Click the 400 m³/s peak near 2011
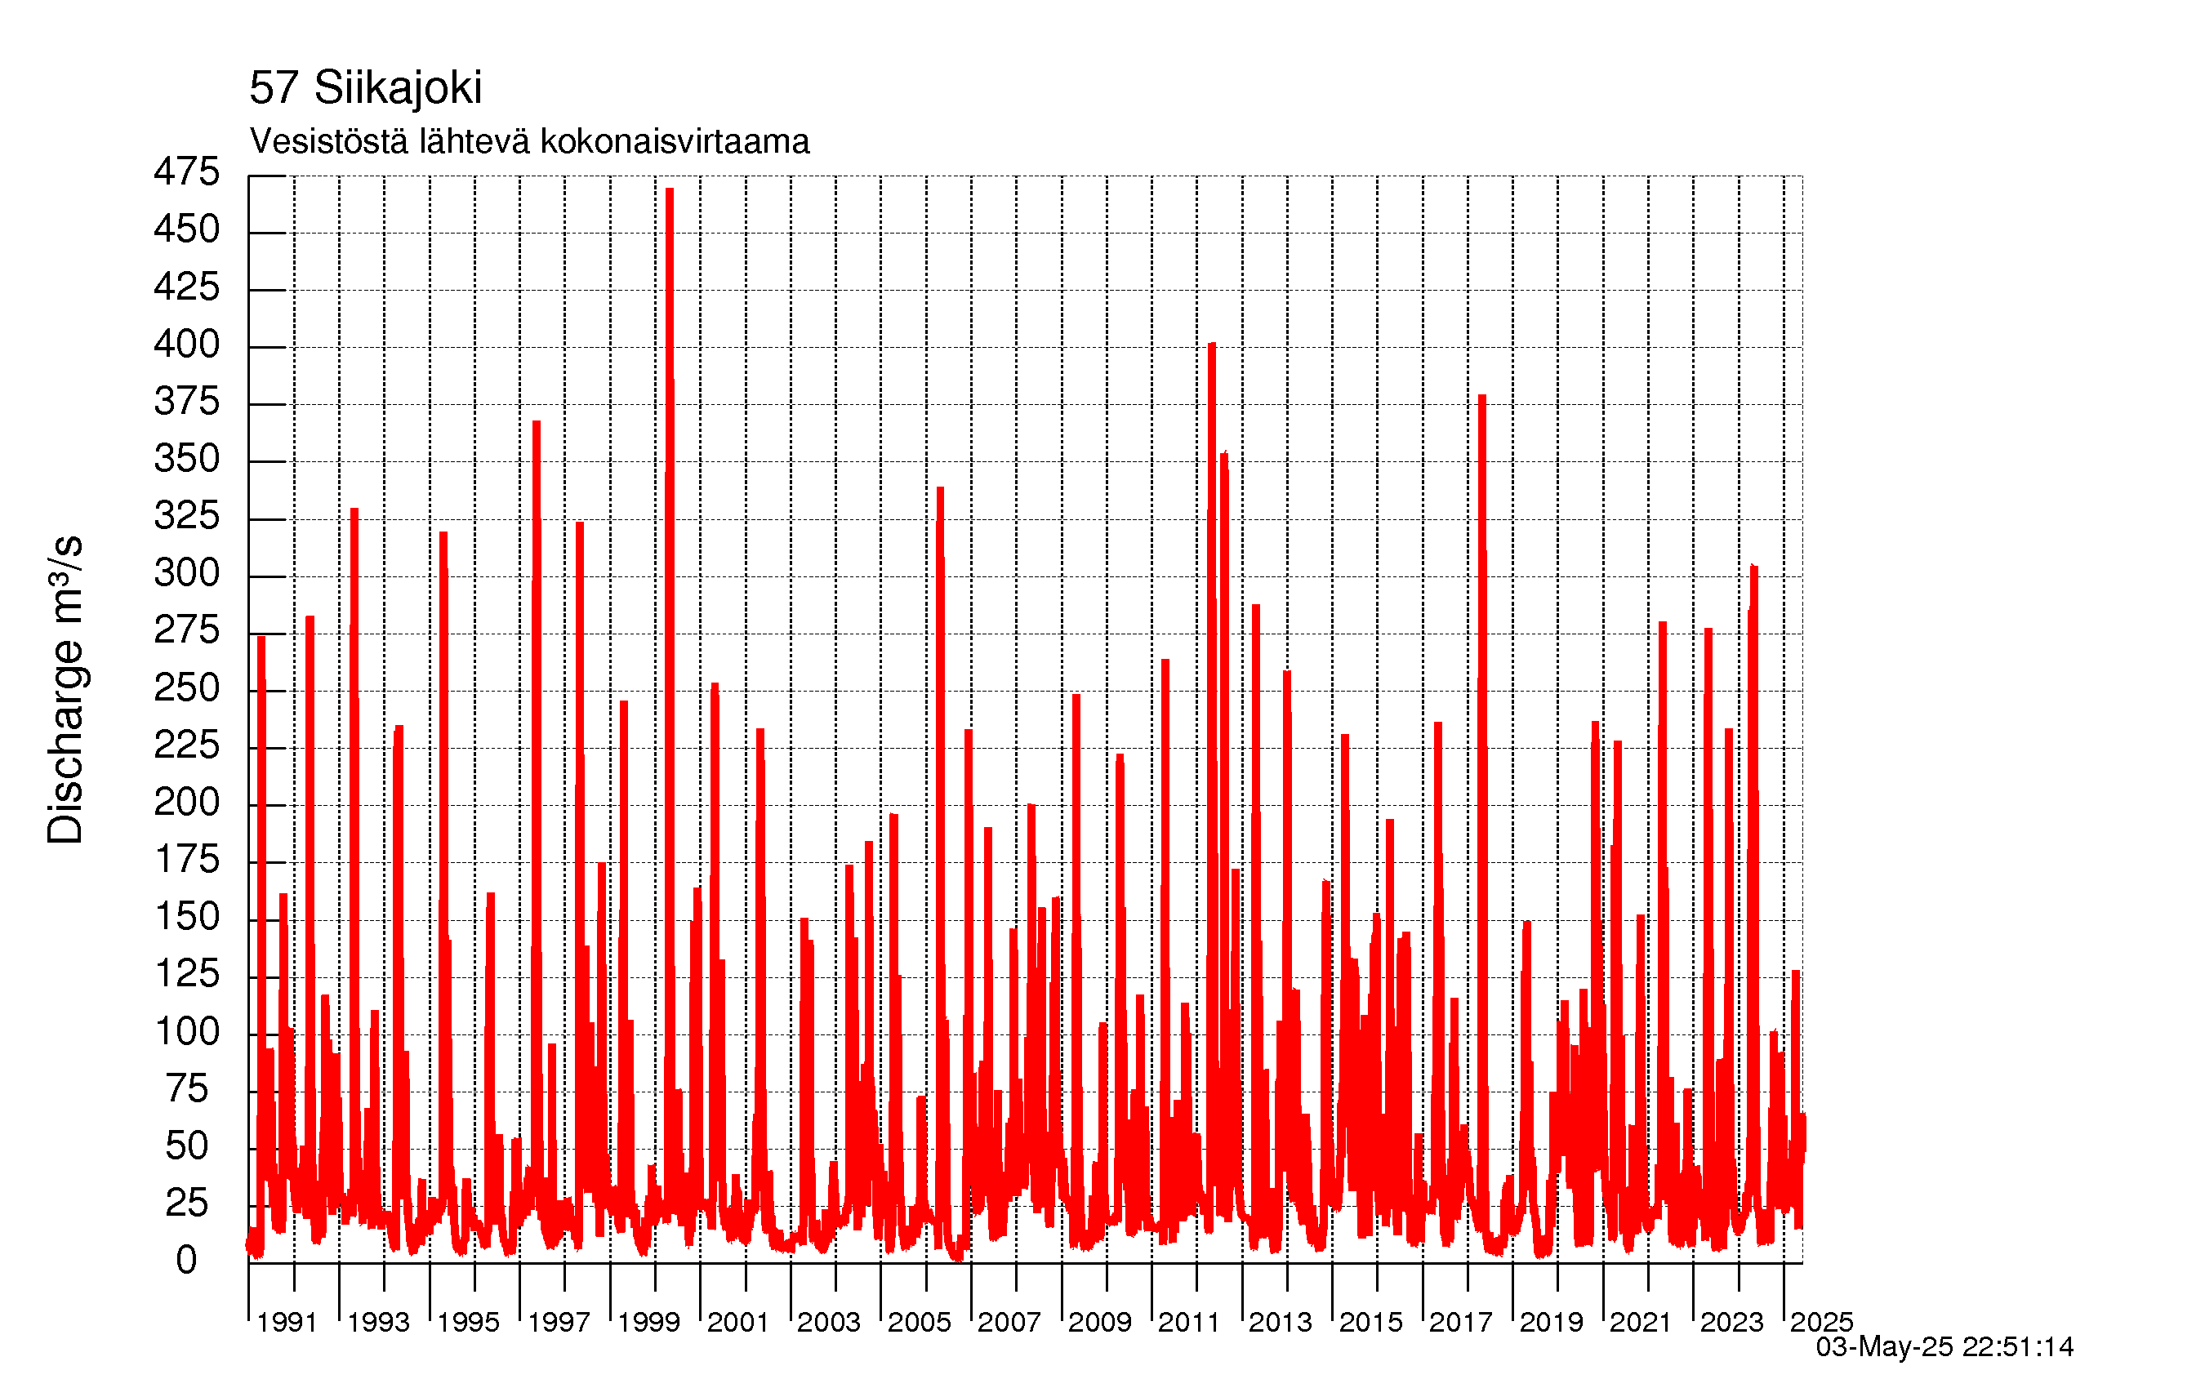The height and width of the screenshot is (1388, 2205). coord(1211,345)
